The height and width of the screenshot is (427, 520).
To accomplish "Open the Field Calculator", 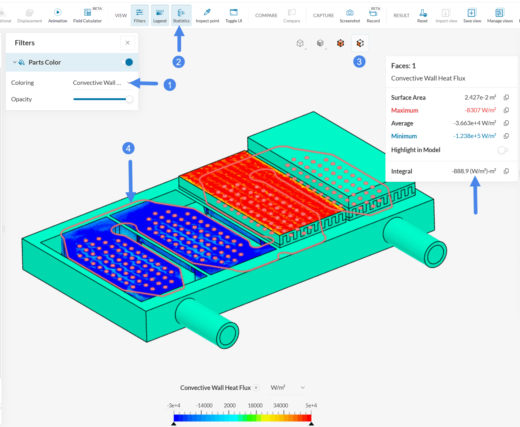I will pyautogui.click(x=87, y=15).
